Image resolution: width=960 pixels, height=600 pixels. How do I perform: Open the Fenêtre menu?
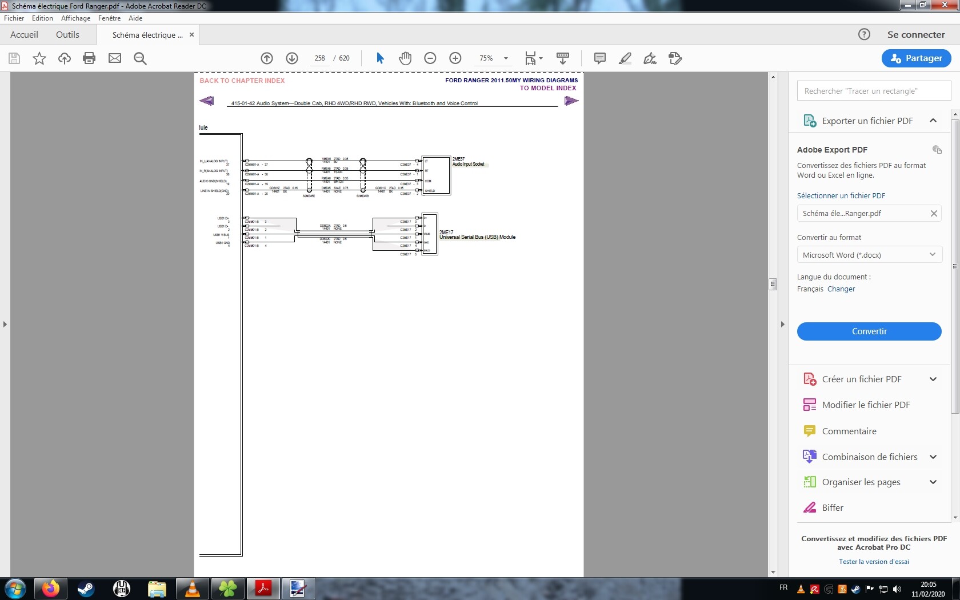109,18
